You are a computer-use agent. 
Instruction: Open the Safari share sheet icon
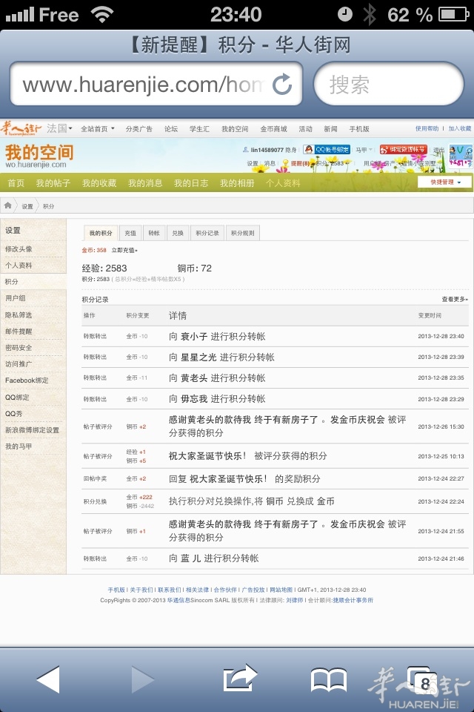239,679
